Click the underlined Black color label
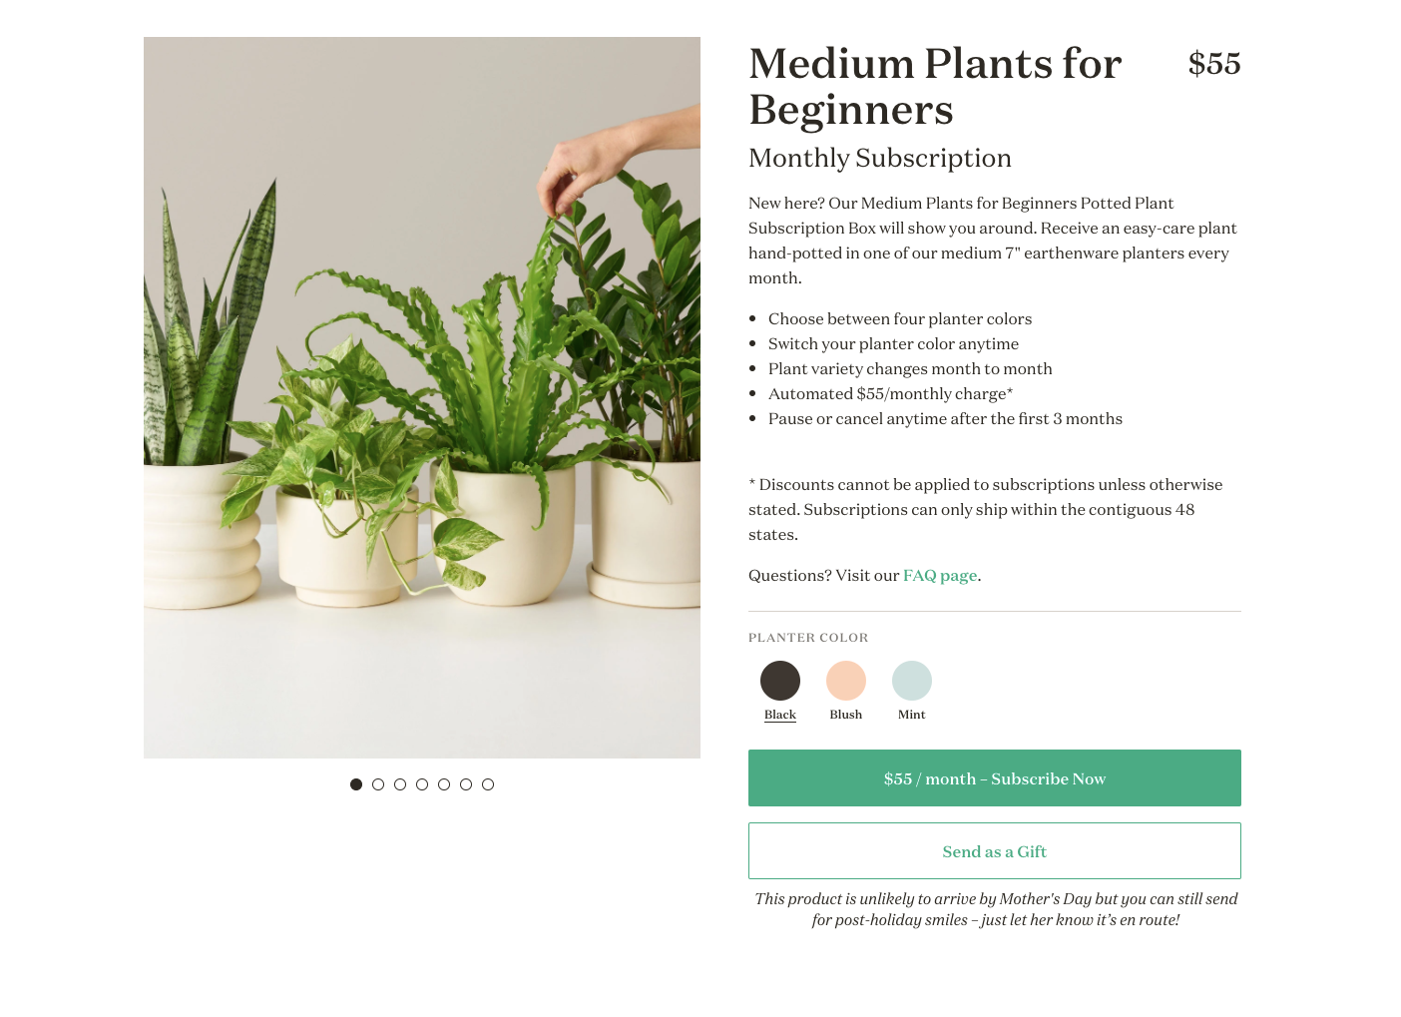Image resolution: width=1401 pixels, height=1017 pixels. click(780, 715)
